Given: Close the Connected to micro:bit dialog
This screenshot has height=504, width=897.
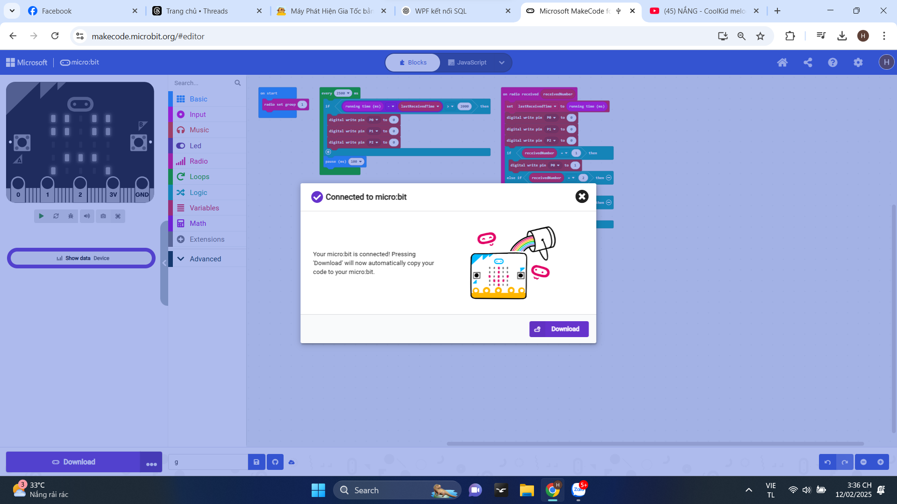Looking at the screenshot, I should pos(582,196).
